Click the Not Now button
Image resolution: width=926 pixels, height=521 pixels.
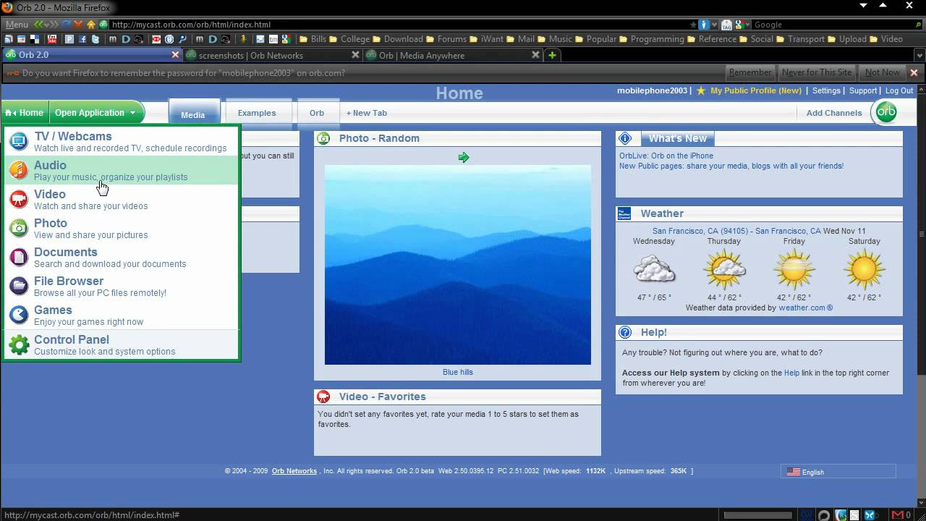coord(883,72)
